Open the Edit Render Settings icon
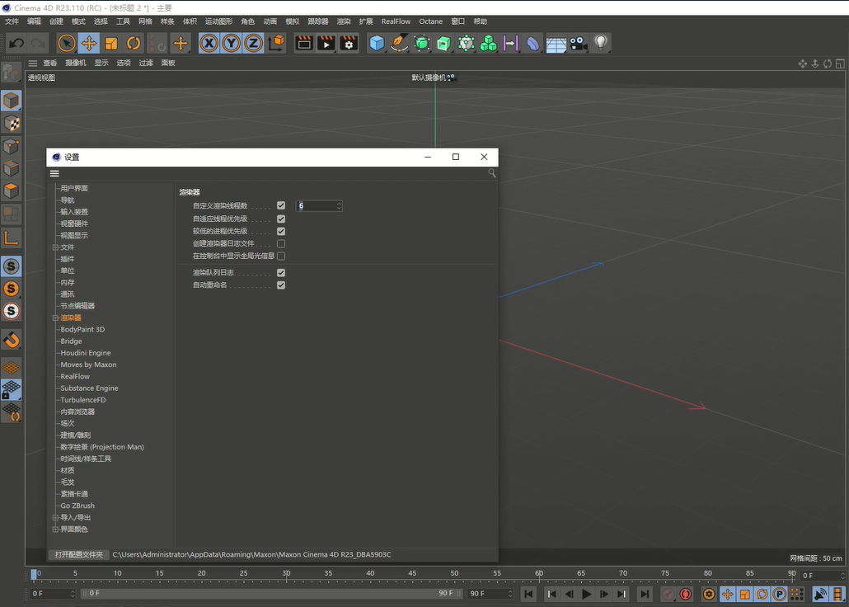 (349, 43)
